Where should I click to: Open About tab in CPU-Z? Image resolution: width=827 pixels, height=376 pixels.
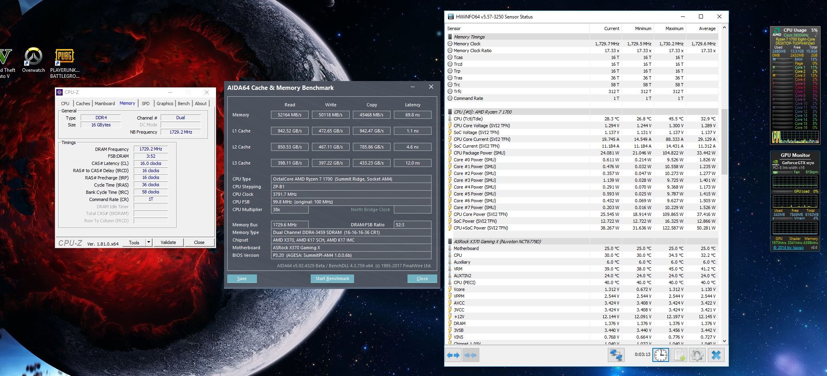201,104
